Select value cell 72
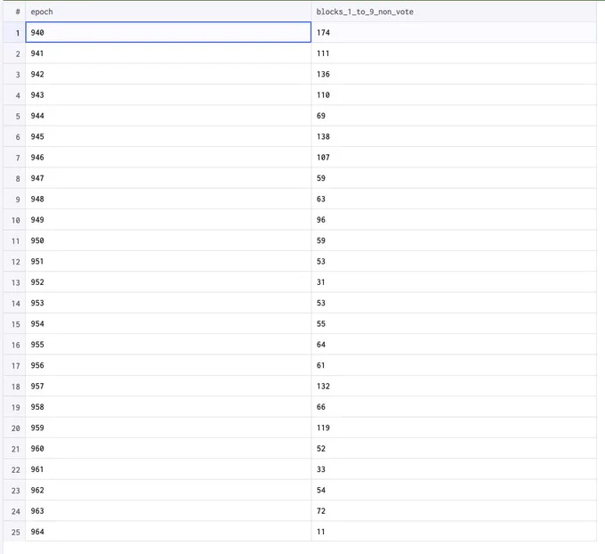Viewport: 605px width, 554px height. (x=454, y=511)
